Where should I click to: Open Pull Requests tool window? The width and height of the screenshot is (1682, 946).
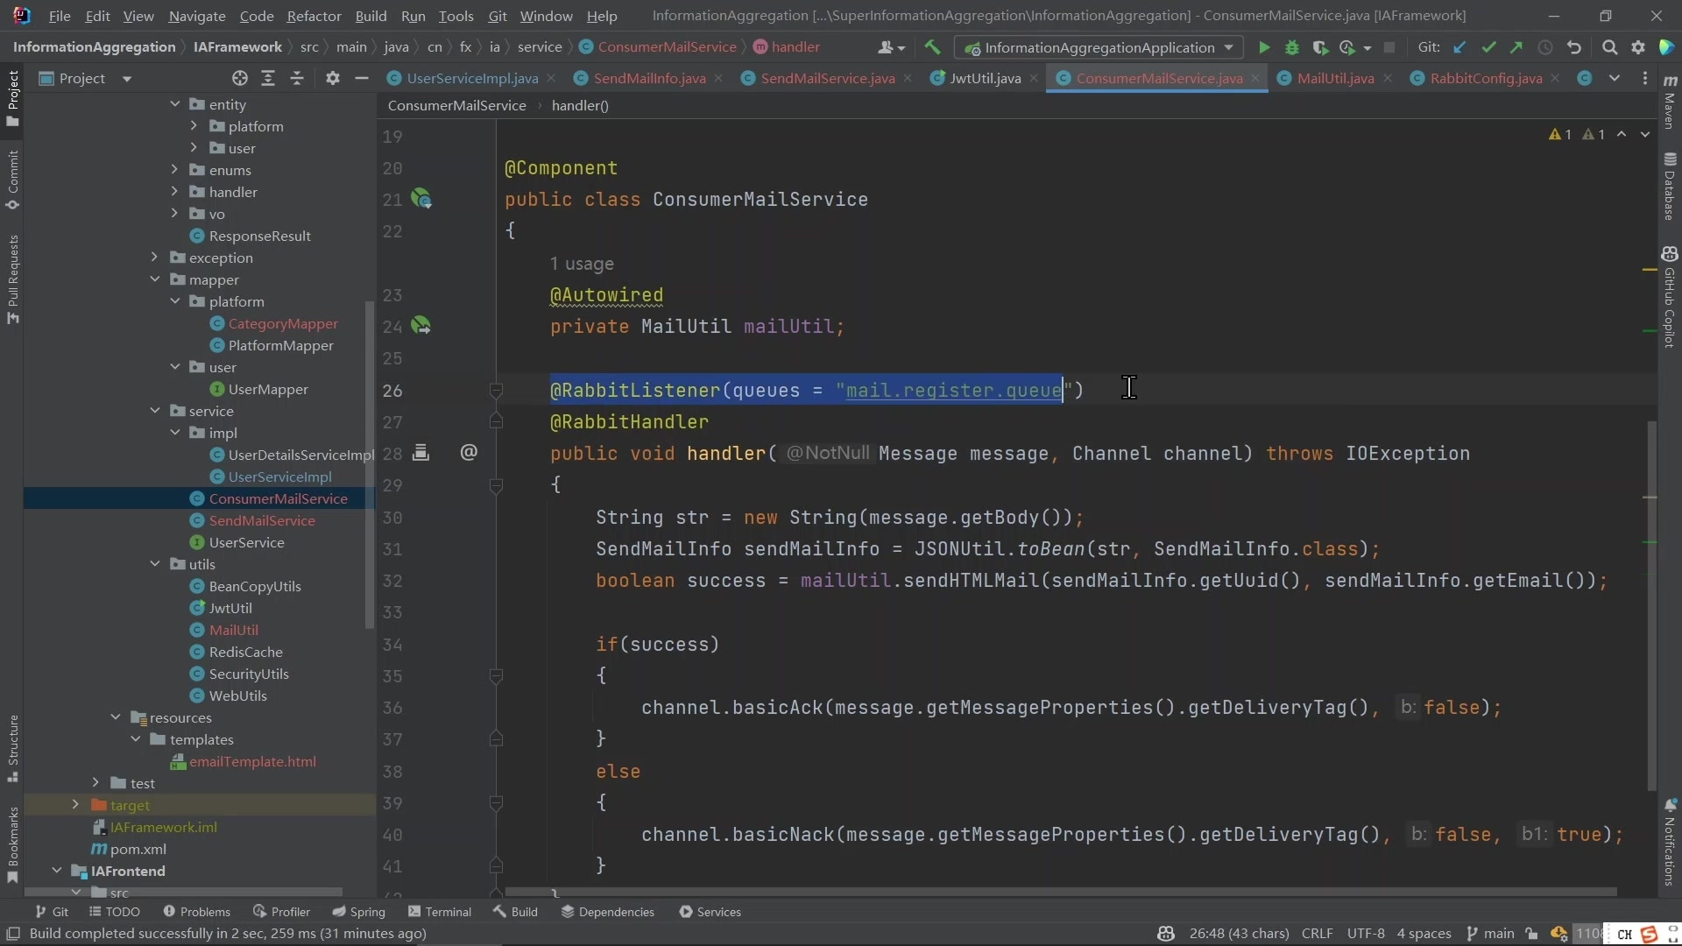12,279
